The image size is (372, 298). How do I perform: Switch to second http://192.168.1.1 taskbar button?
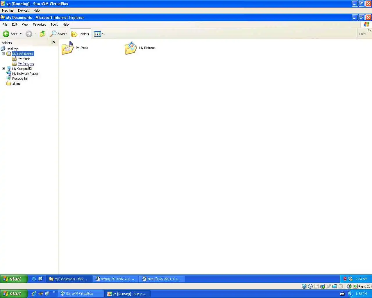coord(162,279)
